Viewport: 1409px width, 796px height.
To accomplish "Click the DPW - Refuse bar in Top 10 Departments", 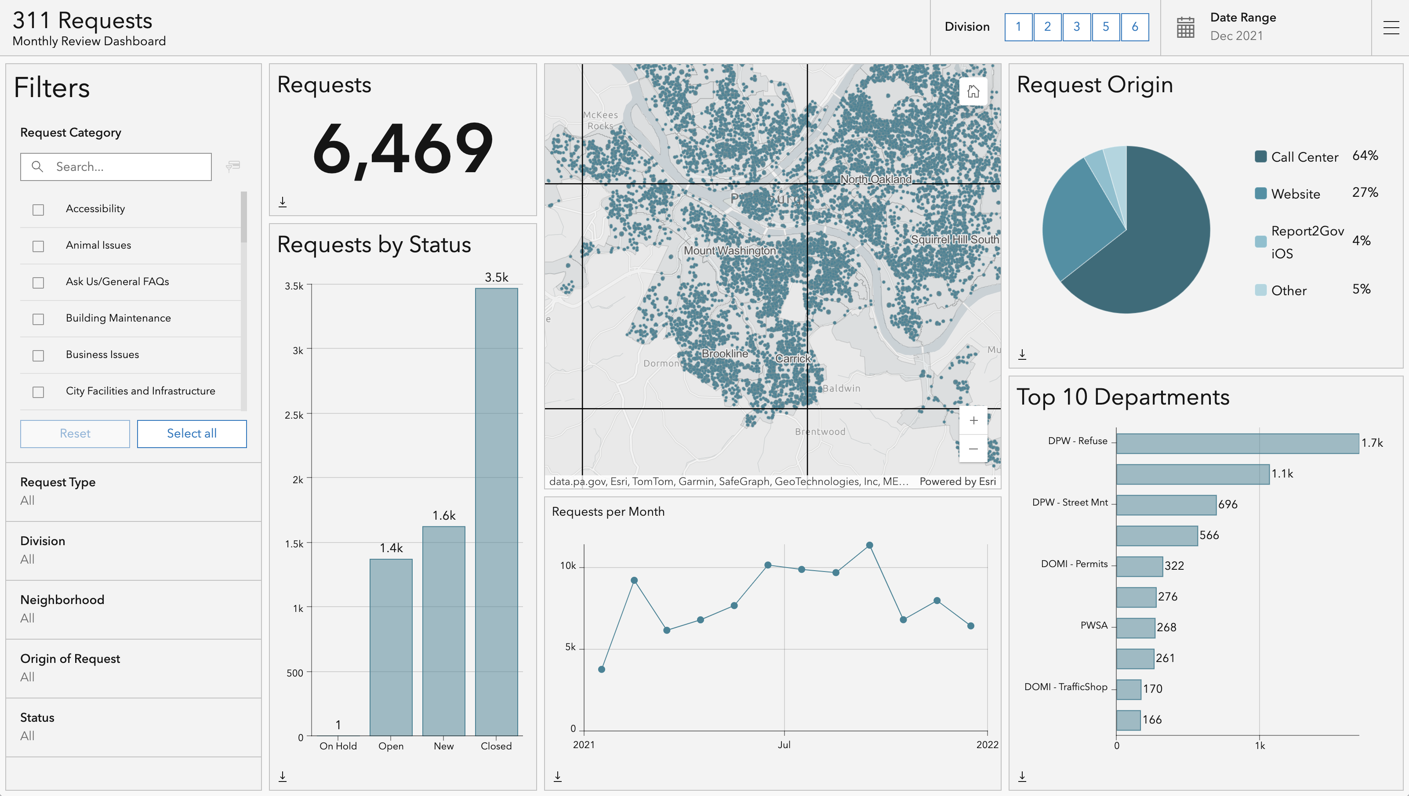I will [x=1238, y=441].
